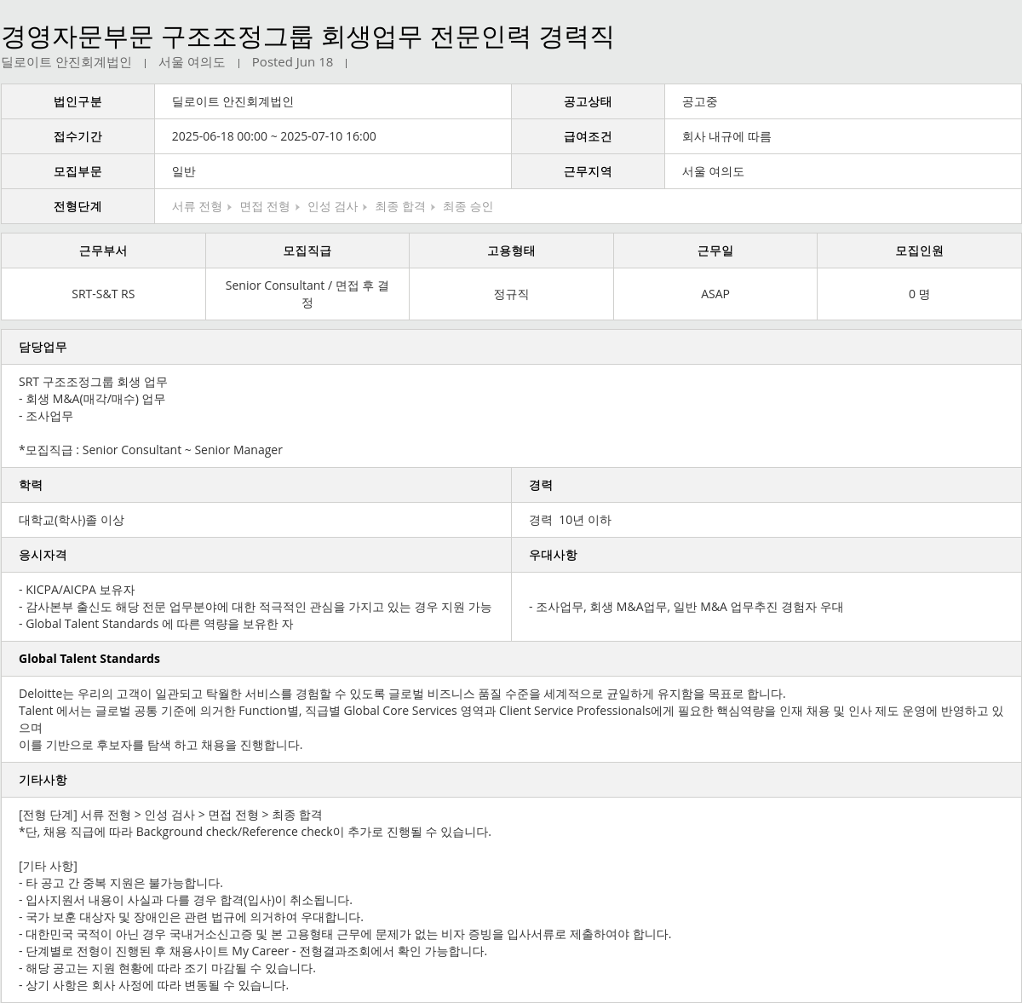Screen dimensions: 1022x1003
Task: Click the arrow icon after 면접 전형
Action: click(x=298, y=207)
